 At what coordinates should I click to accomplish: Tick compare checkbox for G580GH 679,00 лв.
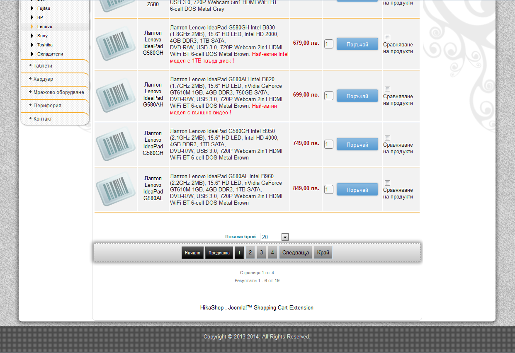point(387,37)
